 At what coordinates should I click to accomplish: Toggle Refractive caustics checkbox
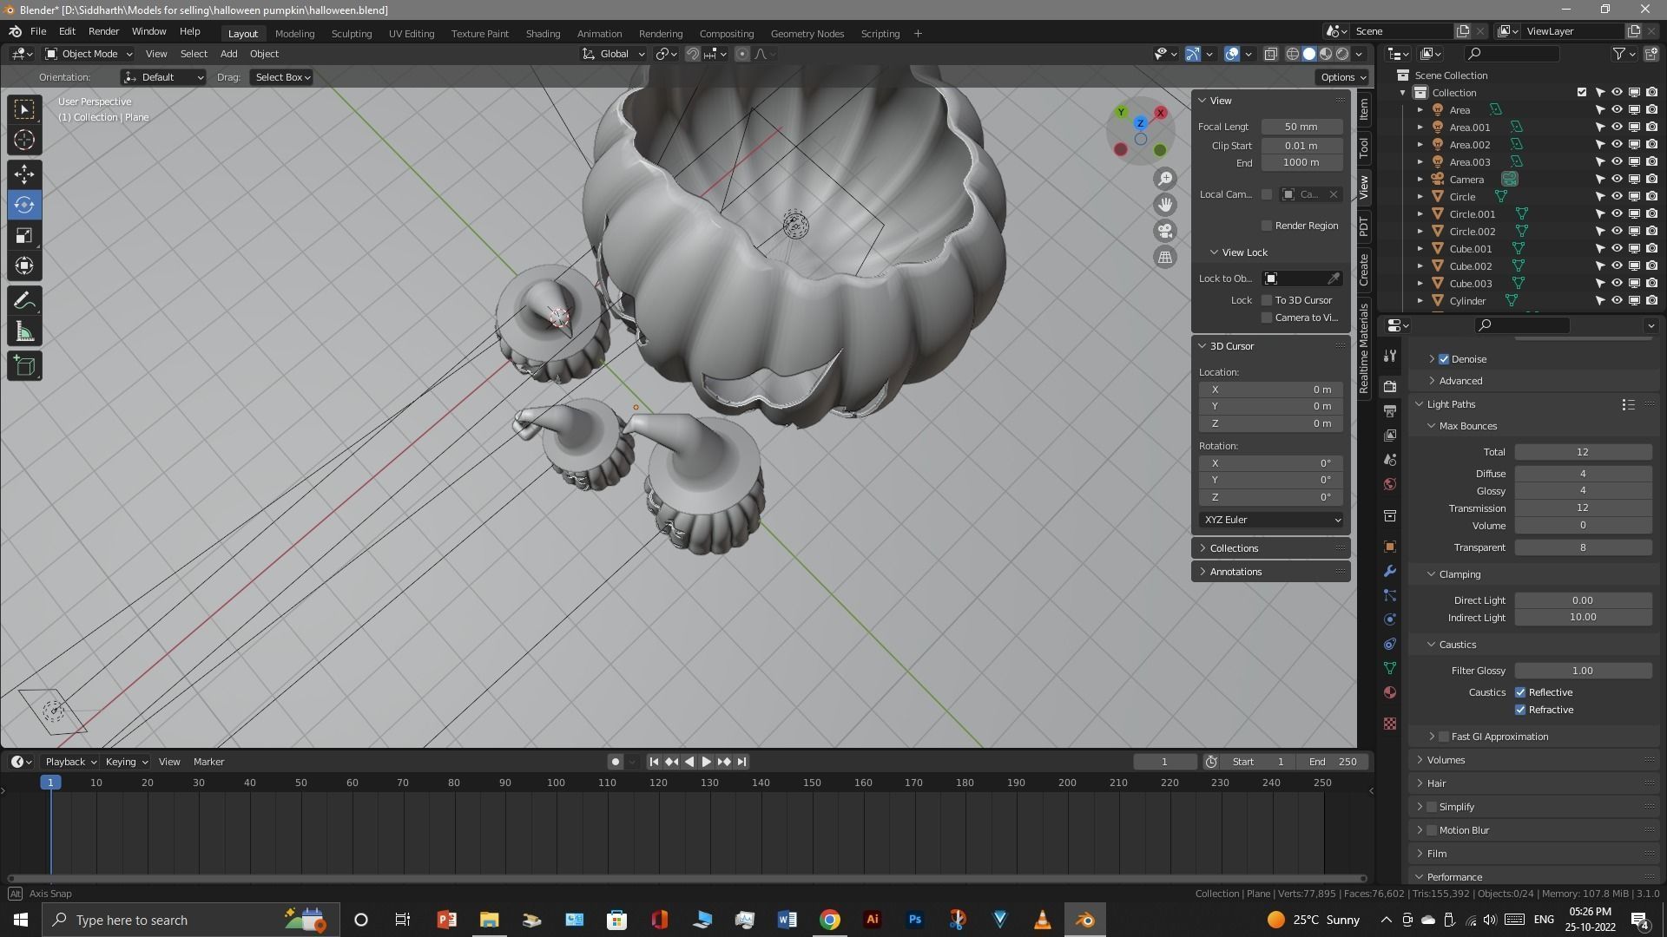click(1520, 710)
